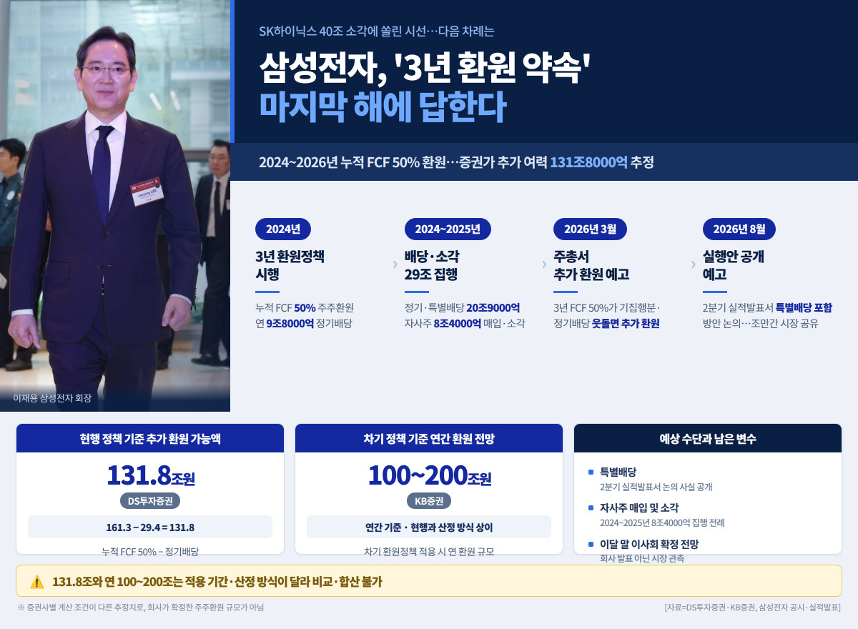858x629 pixels.
Task: Click the '현행 정책 기준 추가 환원 가능액' card header
Action: pyautogui.click(x=150, y=438)
